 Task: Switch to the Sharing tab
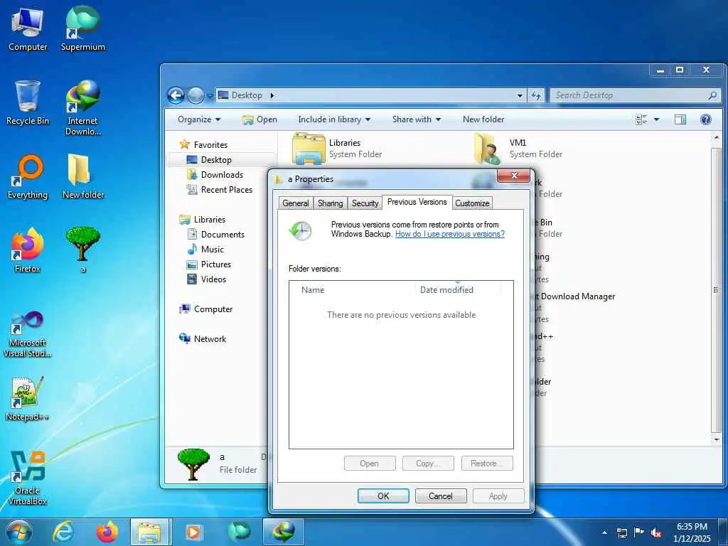tap(330, 203)
